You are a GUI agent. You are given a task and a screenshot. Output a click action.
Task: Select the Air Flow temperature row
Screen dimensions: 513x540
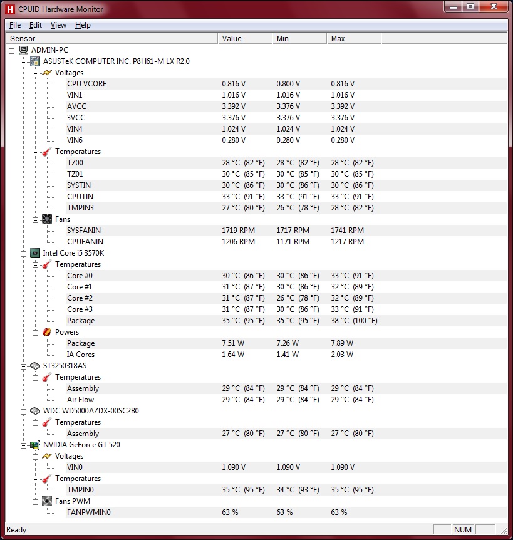pos(286,400)
